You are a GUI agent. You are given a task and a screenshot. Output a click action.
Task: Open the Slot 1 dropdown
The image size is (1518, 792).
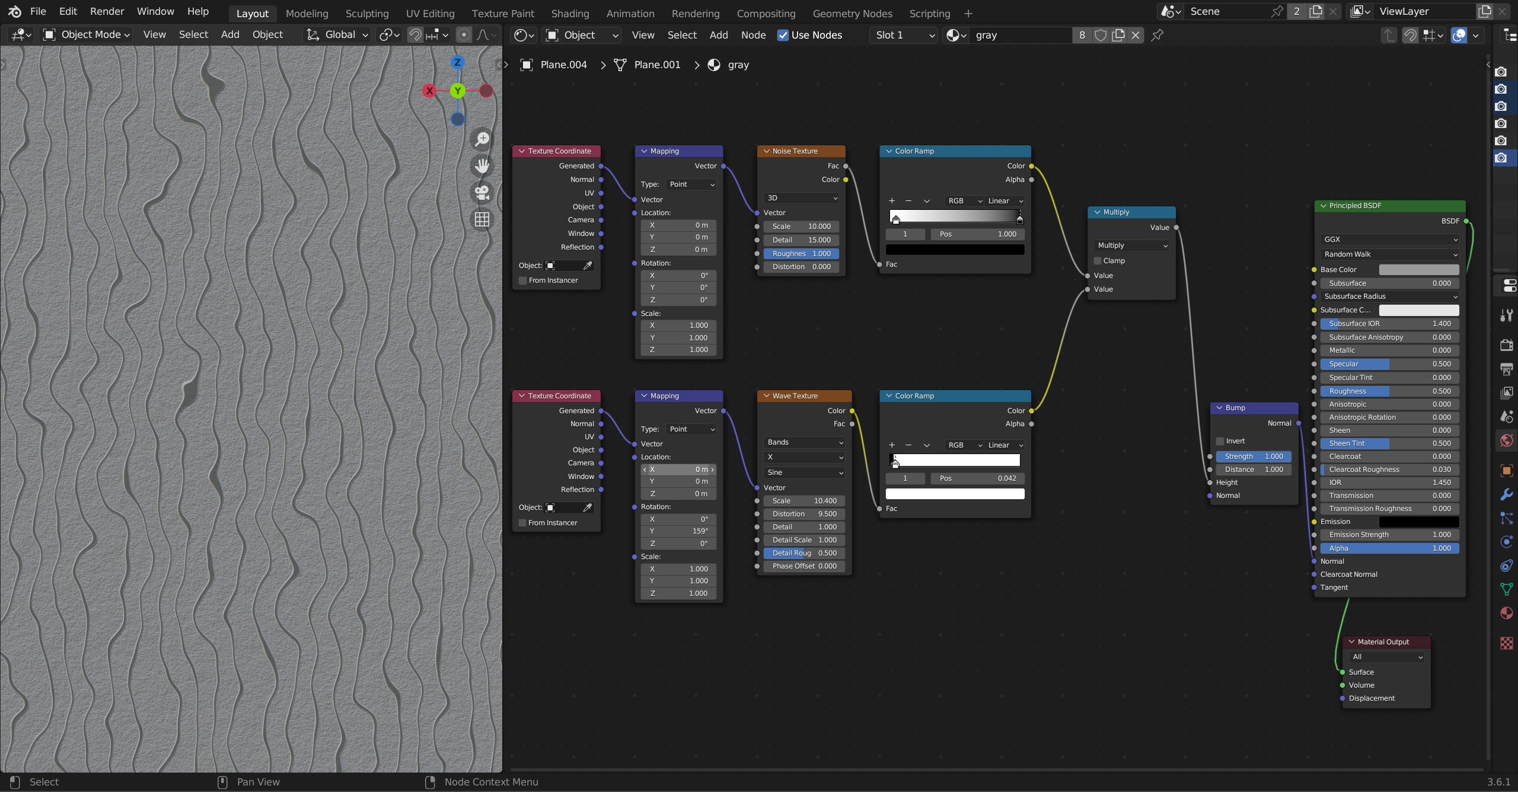tap(904, 35)
